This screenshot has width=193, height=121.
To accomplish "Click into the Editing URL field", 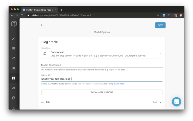I will coord(102,79).
